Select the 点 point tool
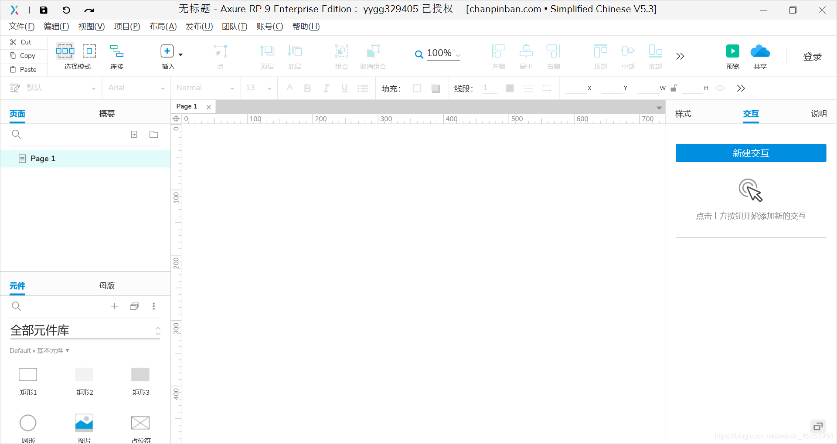837x444 pixels. pyautogui.click(x=220, y=56)
